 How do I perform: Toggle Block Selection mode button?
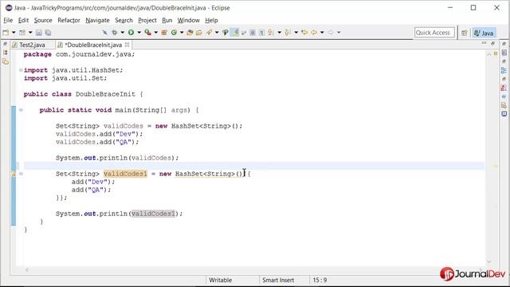(253, 33)
